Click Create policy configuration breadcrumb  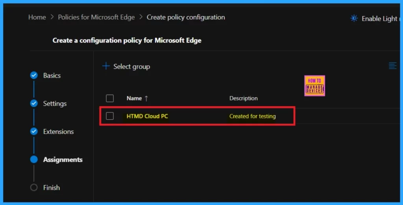186,17
